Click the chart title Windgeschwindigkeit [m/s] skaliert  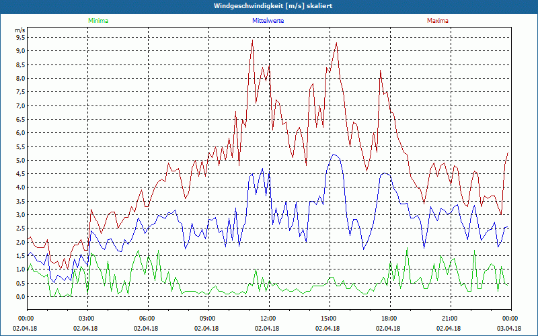(273, 6)
